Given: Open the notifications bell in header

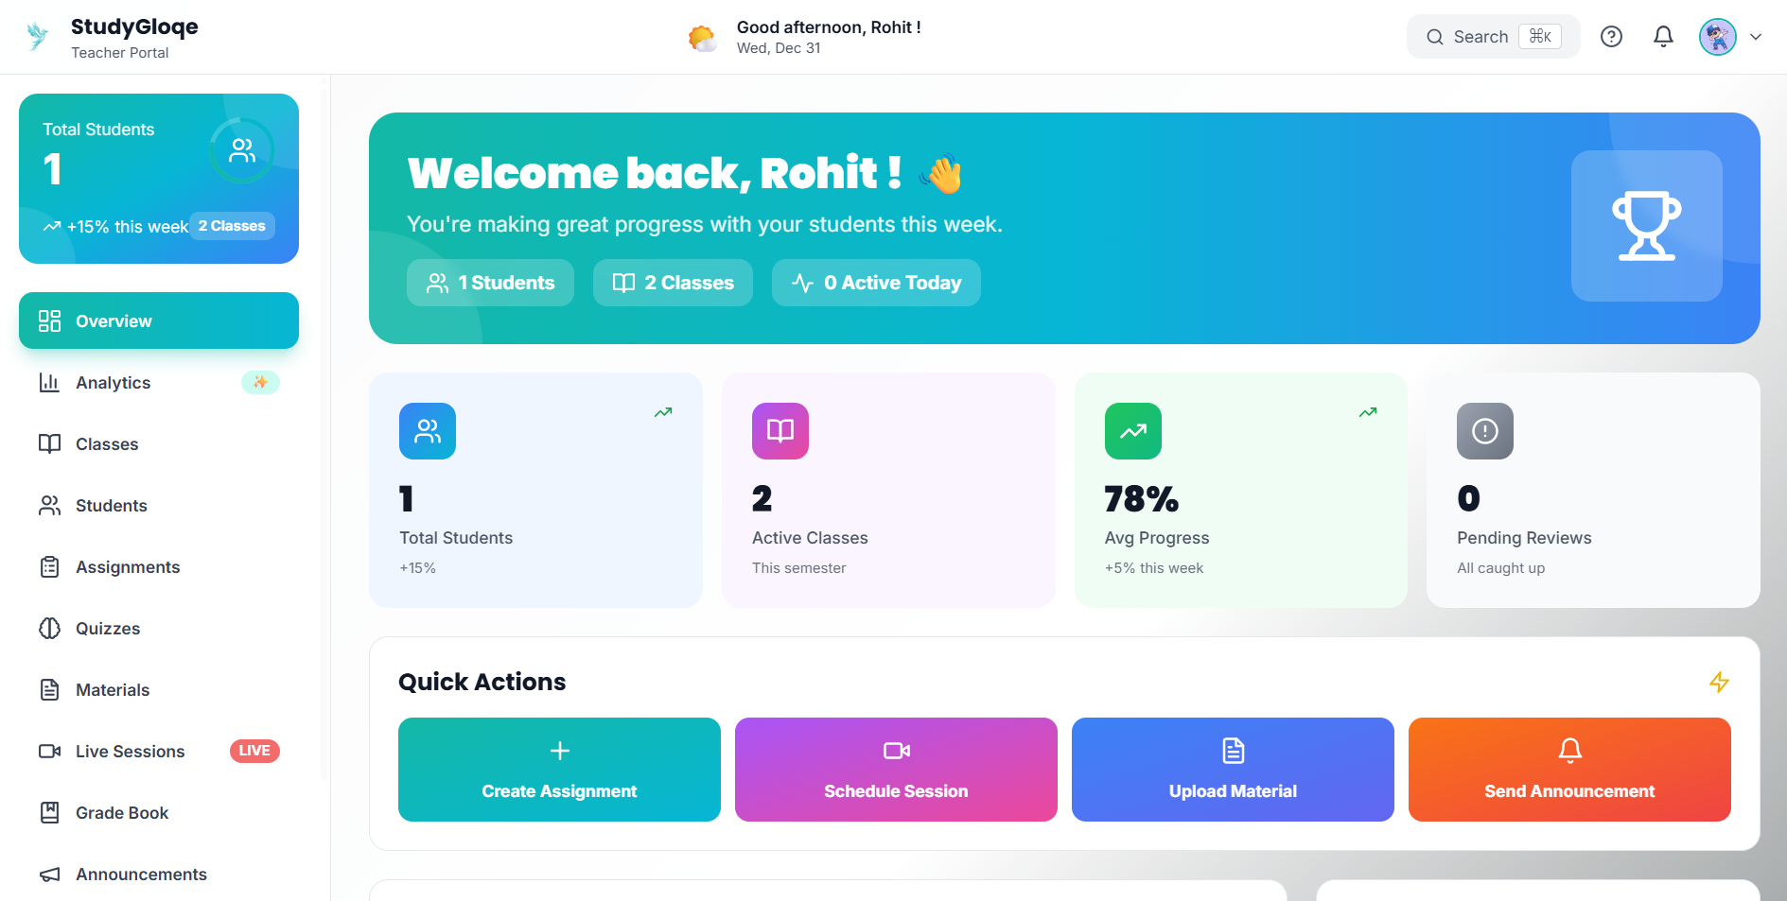Looking at the screenshot, I should click(1663, 37).
